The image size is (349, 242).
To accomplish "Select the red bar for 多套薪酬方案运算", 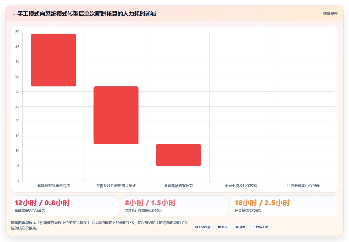I will (x=178, y=155).
